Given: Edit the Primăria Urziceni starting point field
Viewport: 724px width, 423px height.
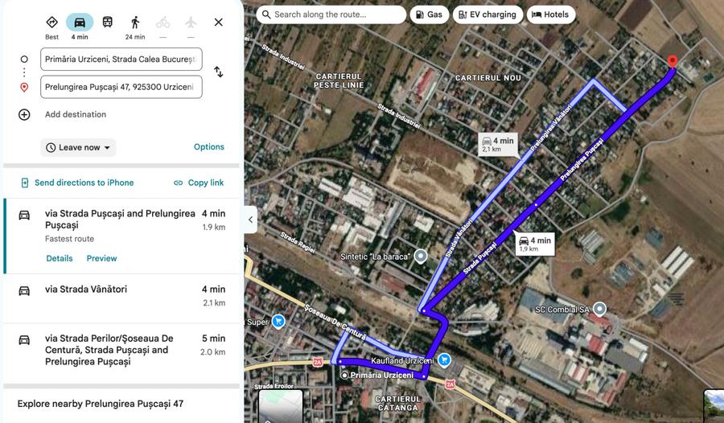Looking at the screenshot, I should pos(121,60).
